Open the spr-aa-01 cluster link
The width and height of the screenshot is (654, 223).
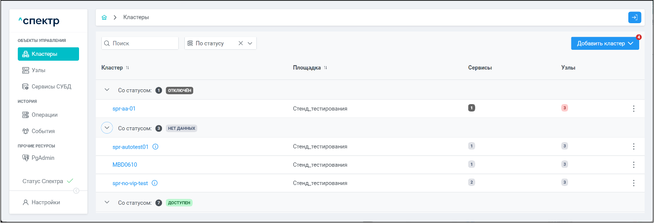124,109
